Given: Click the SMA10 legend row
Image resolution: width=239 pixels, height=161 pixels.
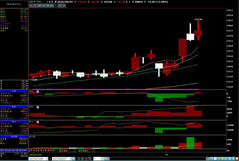Looking at the screenshot, I should tap(14, 12).
